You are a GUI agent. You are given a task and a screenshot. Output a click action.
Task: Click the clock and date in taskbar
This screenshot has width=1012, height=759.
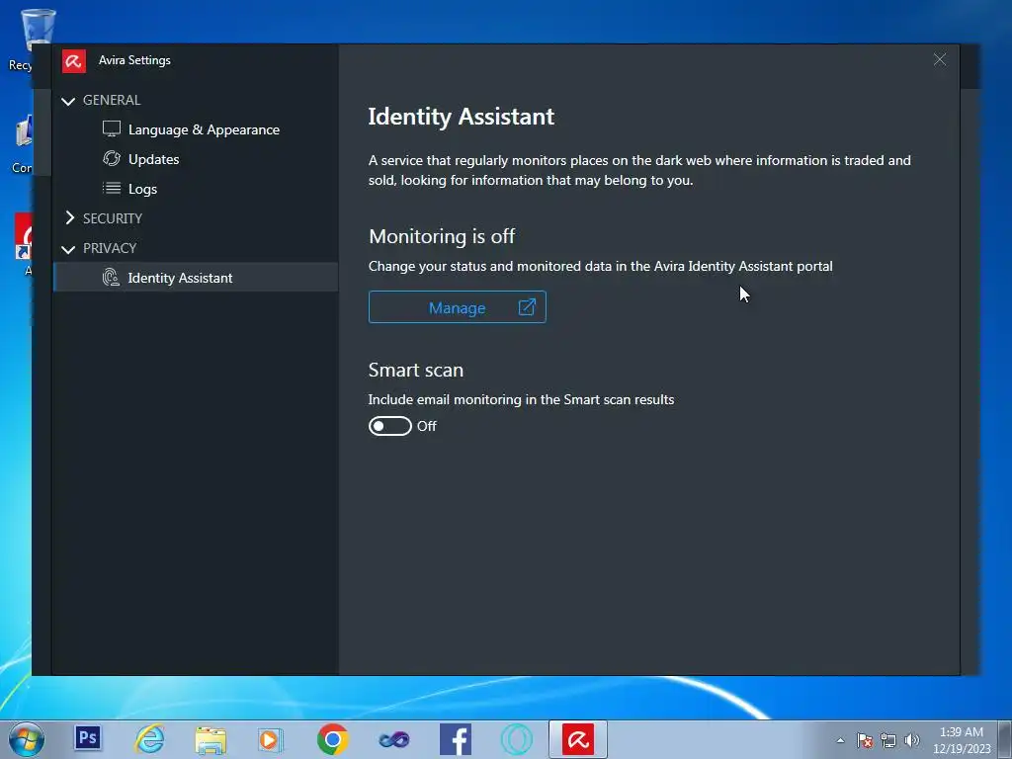962,740
